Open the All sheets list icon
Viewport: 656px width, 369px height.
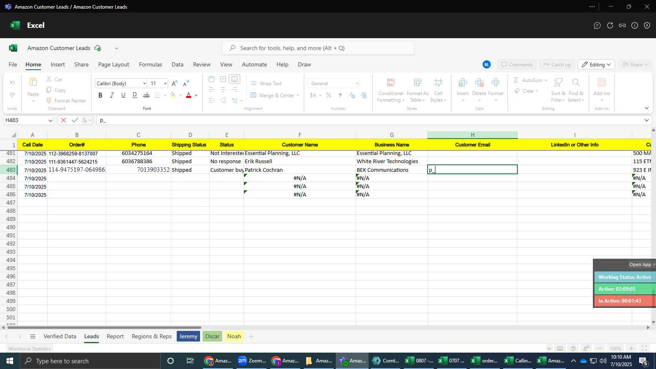tap(33, 337)
